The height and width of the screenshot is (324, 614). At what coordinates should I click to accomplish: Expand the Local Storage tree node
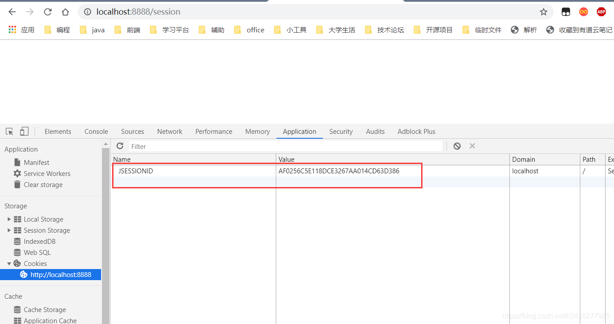coord(9,219)
